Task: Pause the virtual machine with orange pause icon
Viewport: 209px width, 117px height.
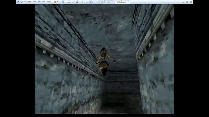Action: 55,2
